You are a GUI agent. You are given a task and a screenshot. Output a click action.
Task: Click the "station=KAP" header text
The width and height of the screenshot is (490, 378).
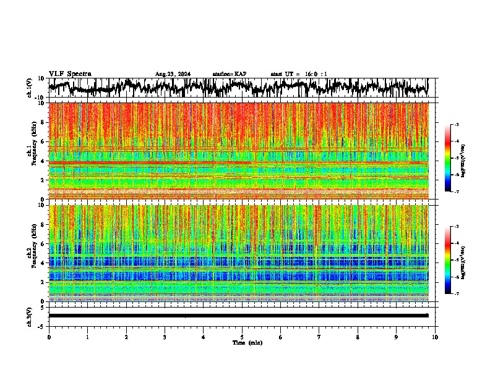click(x=230, y=74)
